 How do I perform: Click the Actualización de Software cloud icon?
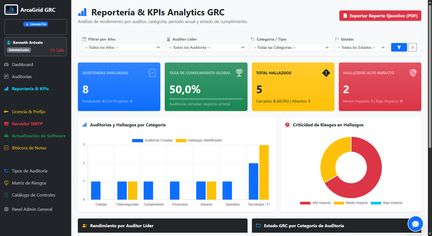[x=6, y=136]
